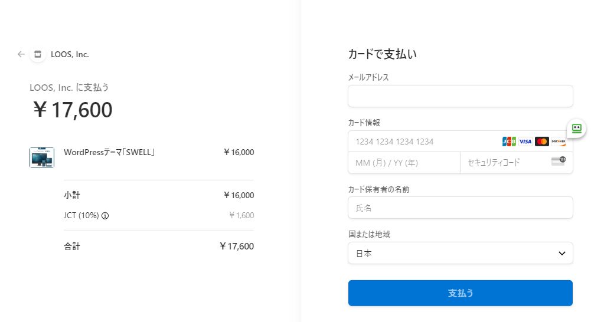Click the JCT tax info icon

105,216
